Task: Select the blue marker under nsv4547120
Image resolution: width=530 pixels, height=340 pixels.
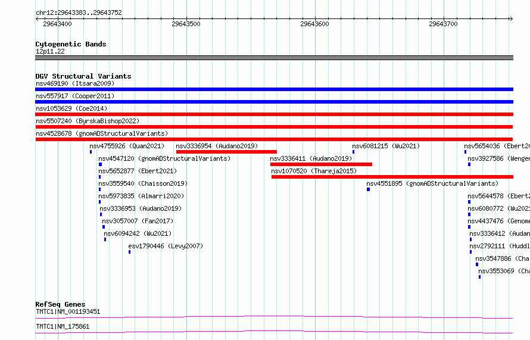Action: click(x=101, y=164)
